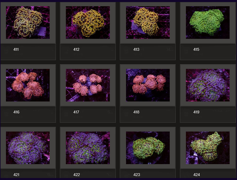Open the green coral thumbnail for 415
237x180 pixels.
pos(208,22)
